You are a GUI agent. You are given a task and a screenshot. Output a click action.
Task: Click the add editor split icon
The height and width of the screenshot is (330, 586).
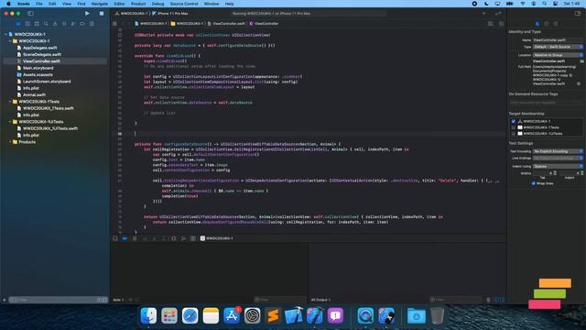[501, 24]
